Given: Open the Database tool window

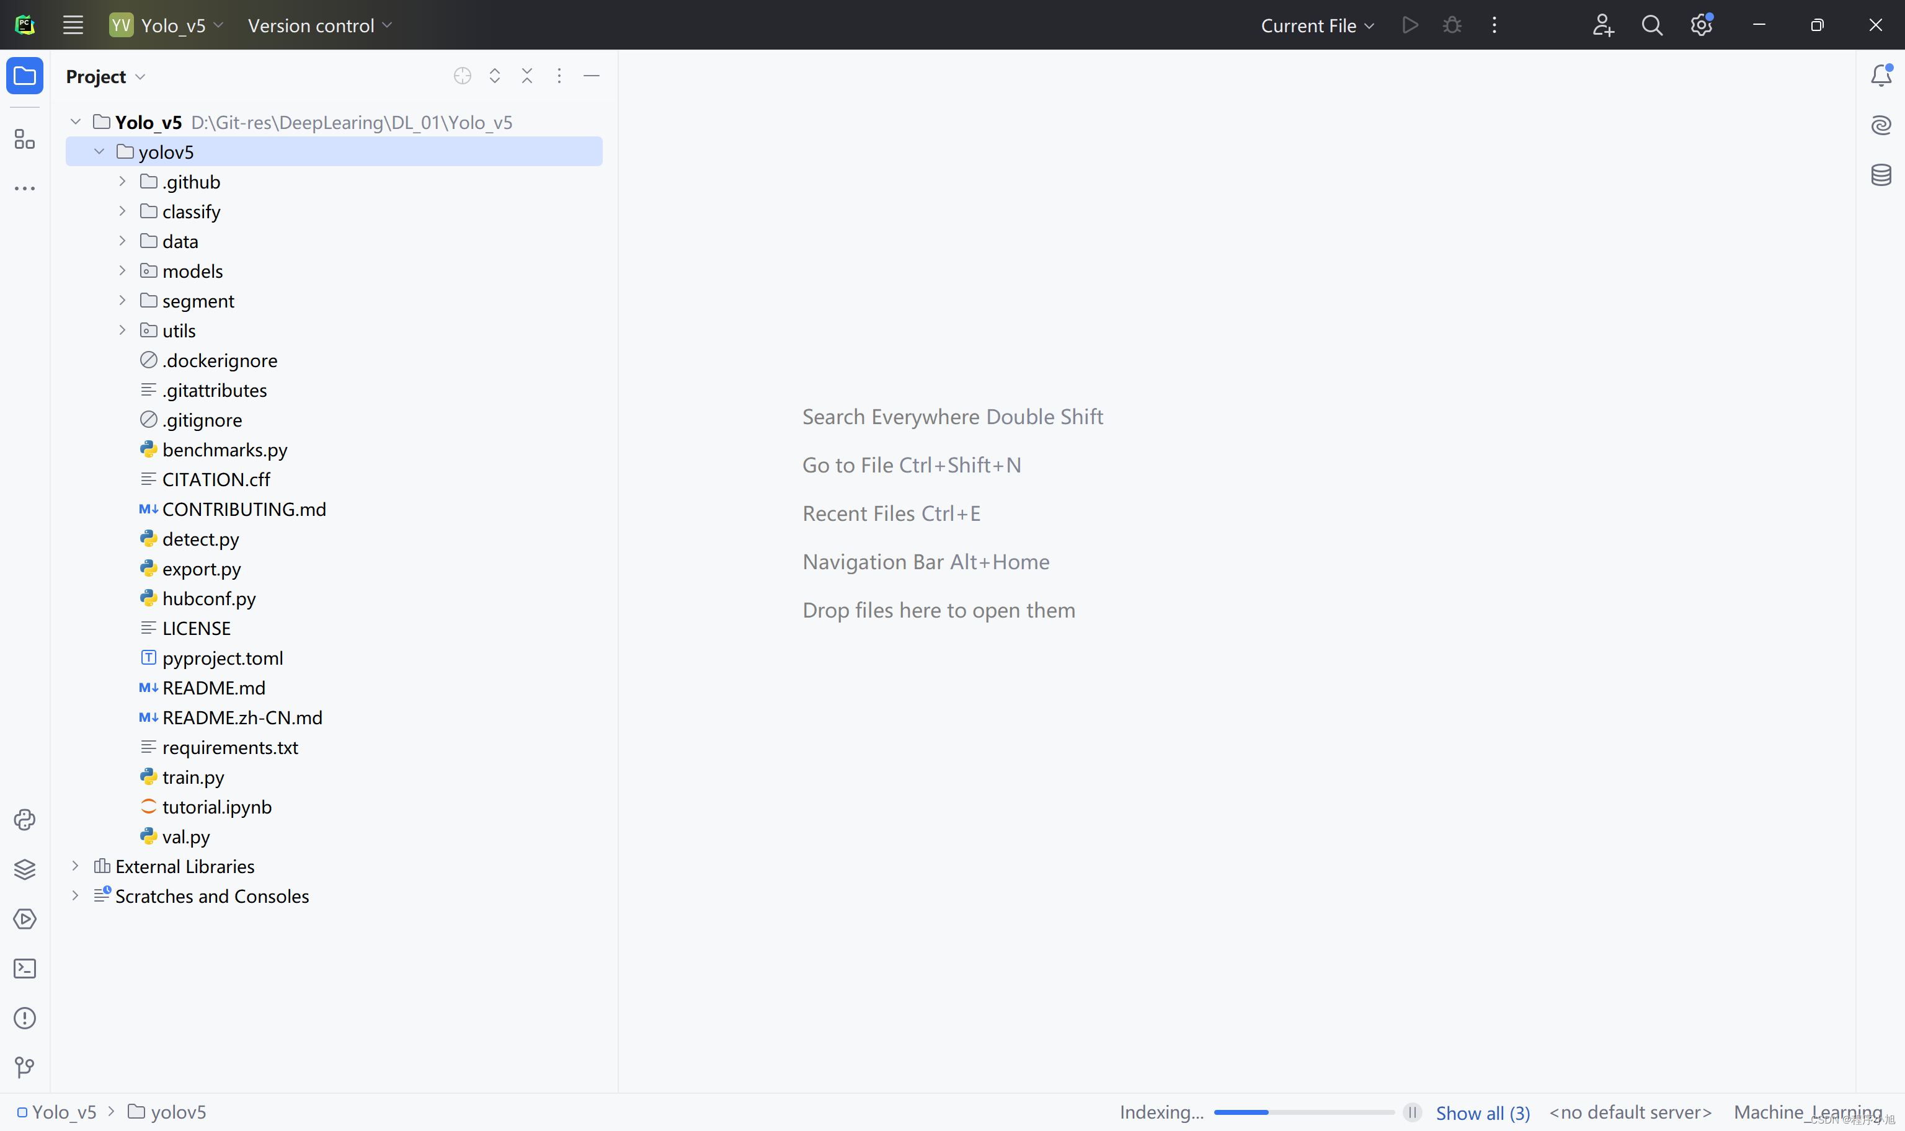Looking at the screenshot, I should 1881,175.
